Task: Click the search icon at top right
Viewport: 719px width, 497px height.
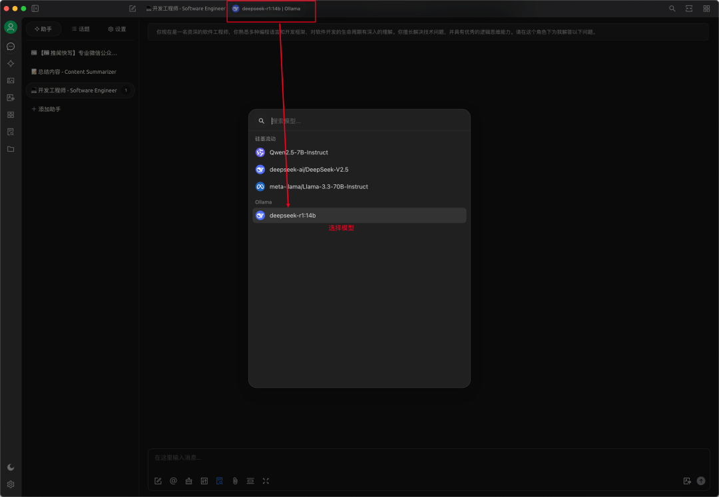Action: pos(672,8)
